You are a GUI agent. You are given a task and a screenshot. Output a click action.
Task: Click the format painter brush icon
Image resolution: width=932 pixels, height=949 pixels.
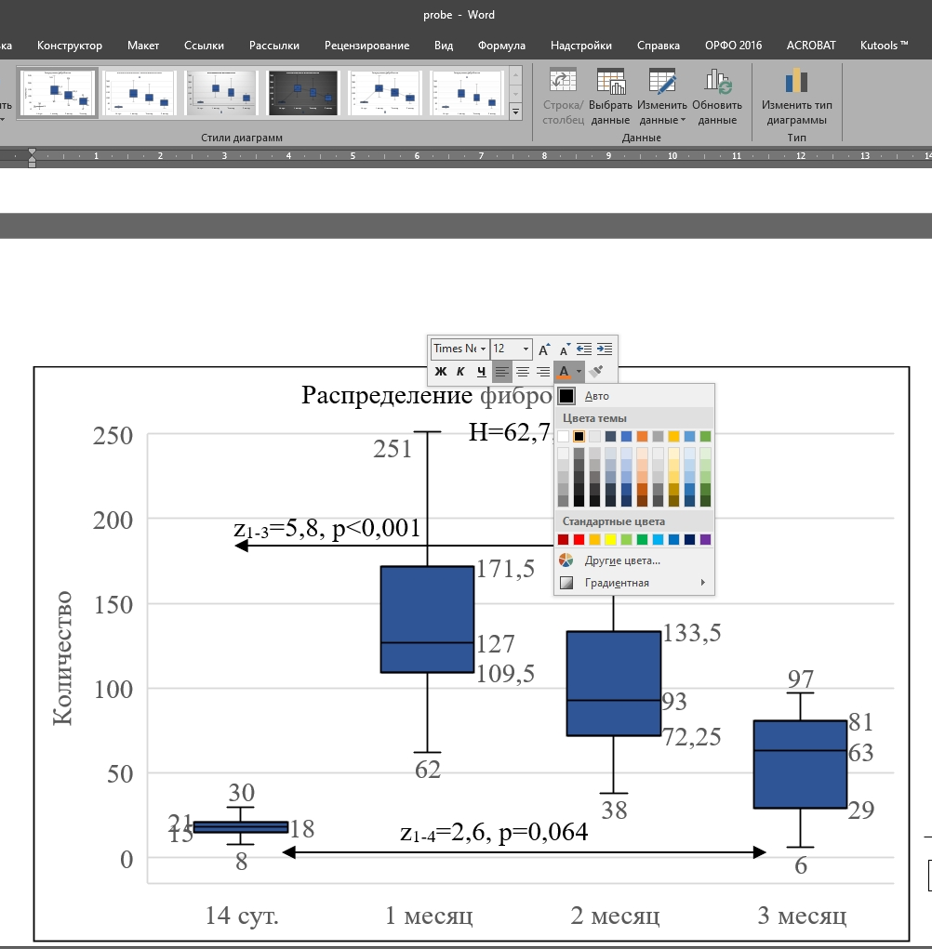(x=596, y=371)
